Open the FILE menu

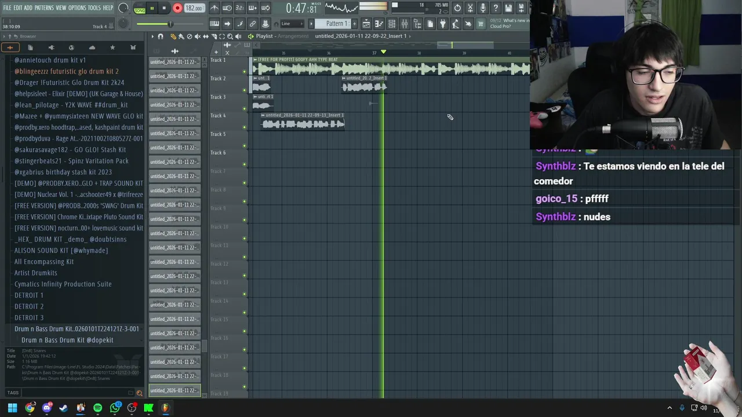pos(7,8)
